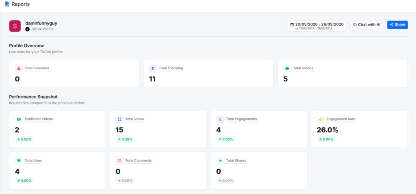Screen dimensions: 416x194
Task: Open the 20/05/2026 - 26/05/2026 date picker
Action: 317,26
